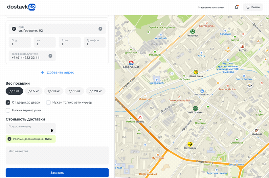Click the Силуэт shop marker

pyautogui.click(x=235, y=37)
